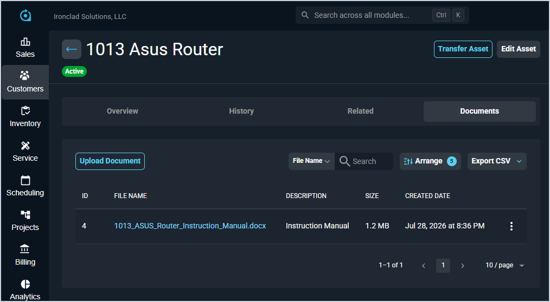The height and width of the screenshot is (302, 550).
Task: Open the Service module in sidebar
Action: 25,152
